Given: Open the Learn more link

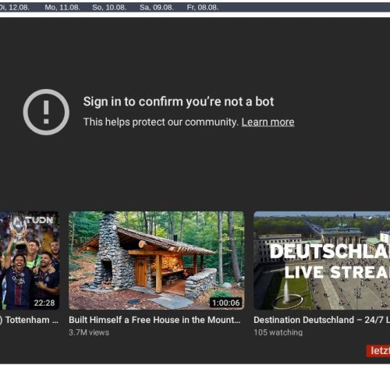Looking at the screenshot, I should [x=268, y=122].
